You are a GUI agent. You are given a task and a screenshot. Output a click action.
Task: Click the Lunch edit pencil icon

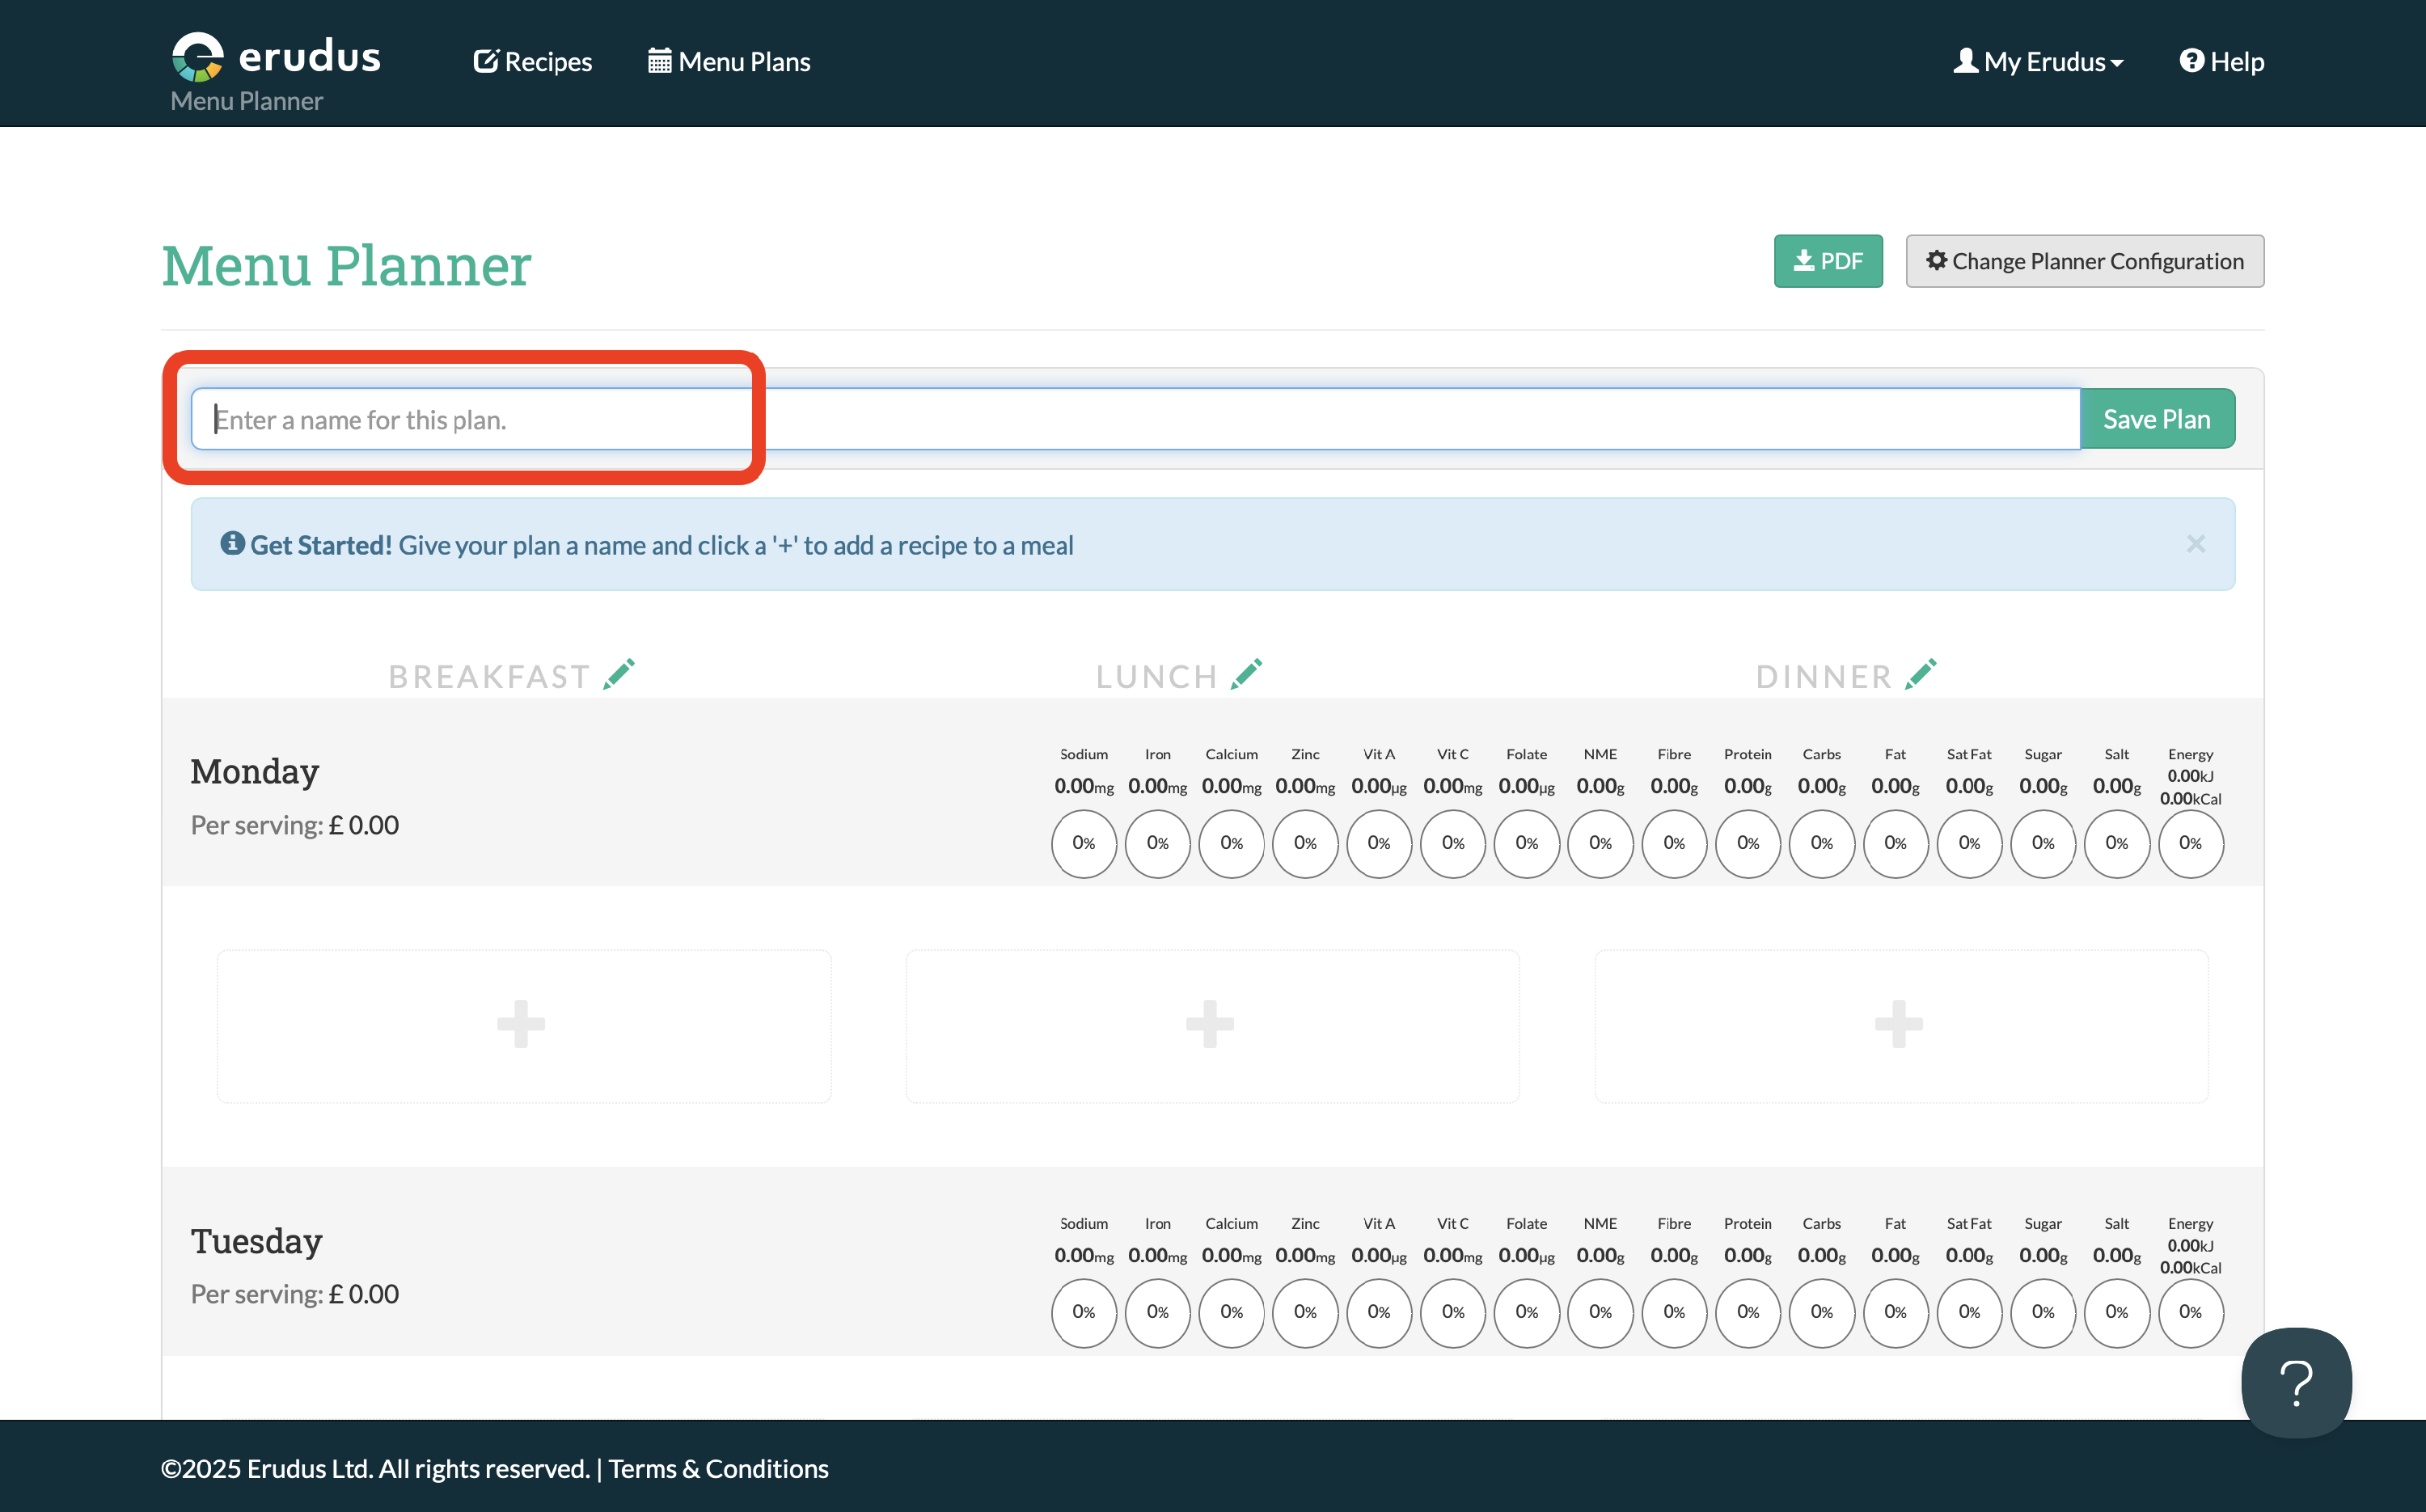tap(1246, 675)
